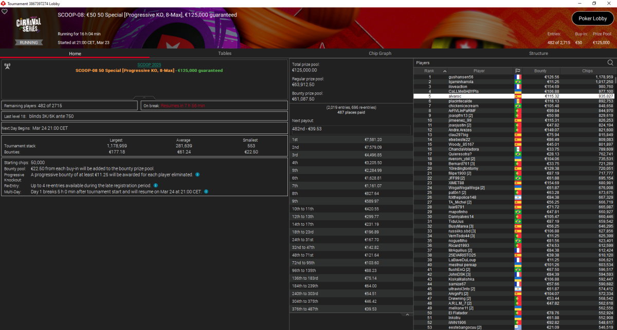Sort by the Bounty column header
The height and width of the screenshot is (330, 617).
click(x=540, y=71)
